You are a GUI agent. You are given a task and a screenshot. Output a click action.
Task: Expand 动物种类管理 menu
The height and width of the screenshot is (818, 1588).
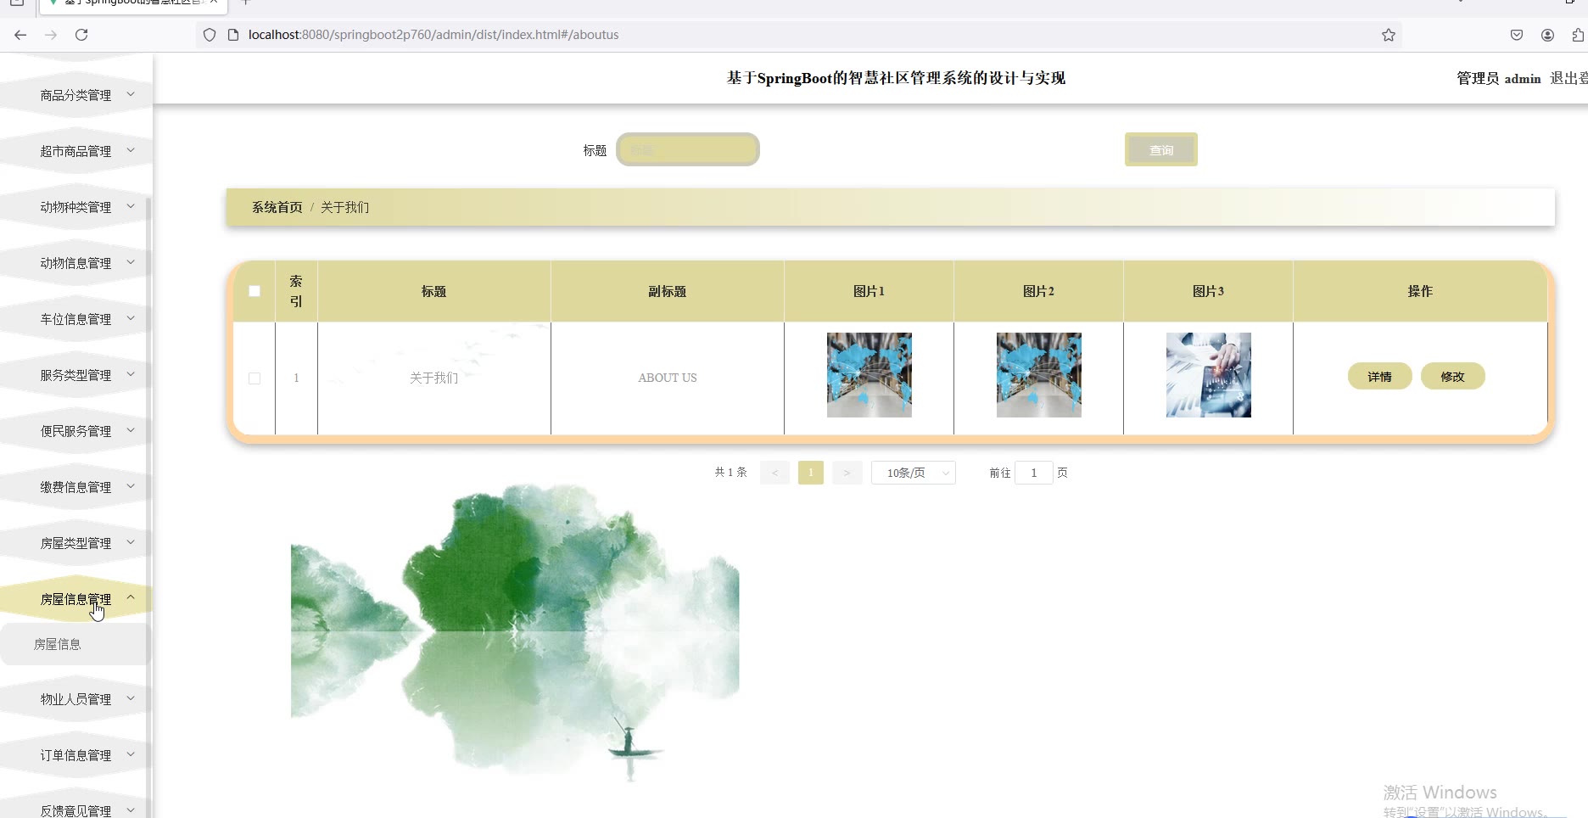coord(76,207)
